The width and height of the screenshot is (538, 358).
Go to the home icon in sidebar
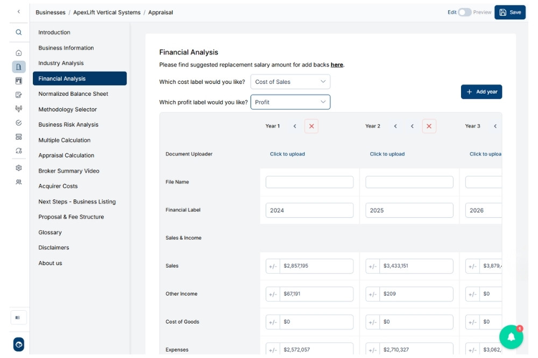18,53
